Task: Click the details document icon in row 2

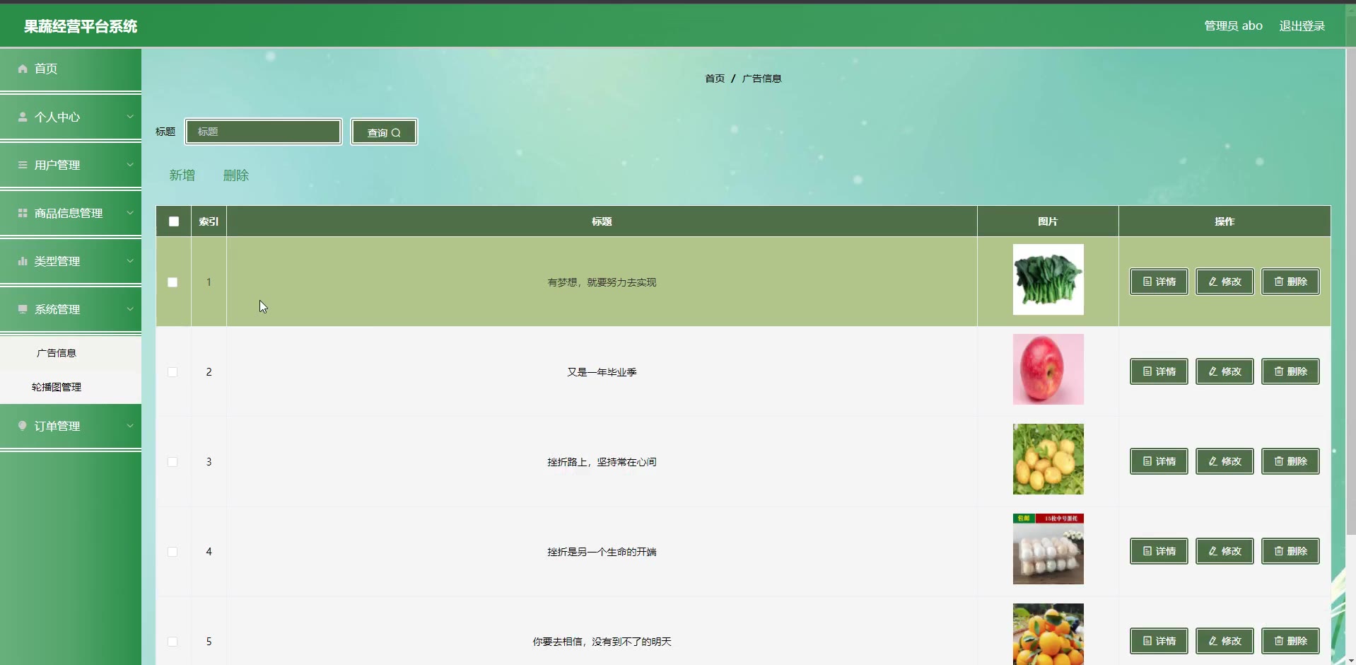Action: click(x=1147, y=371)
